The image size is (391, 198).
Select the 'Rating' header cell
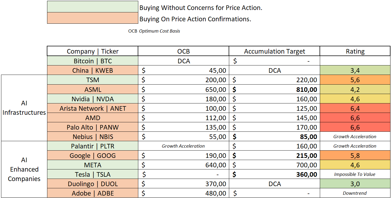(x=355, y=51)
